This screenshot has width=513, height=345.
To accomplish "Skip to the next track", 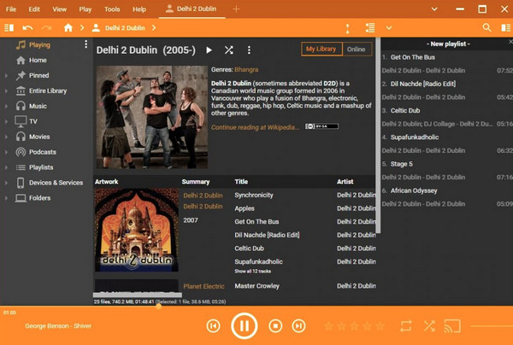I will [299, 325].
